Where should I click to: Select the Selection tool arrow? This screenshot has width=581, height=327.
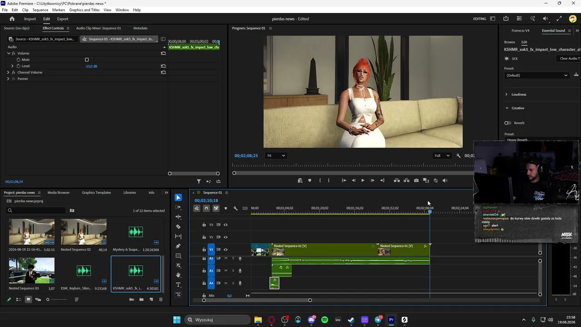(x=178, y=198)
